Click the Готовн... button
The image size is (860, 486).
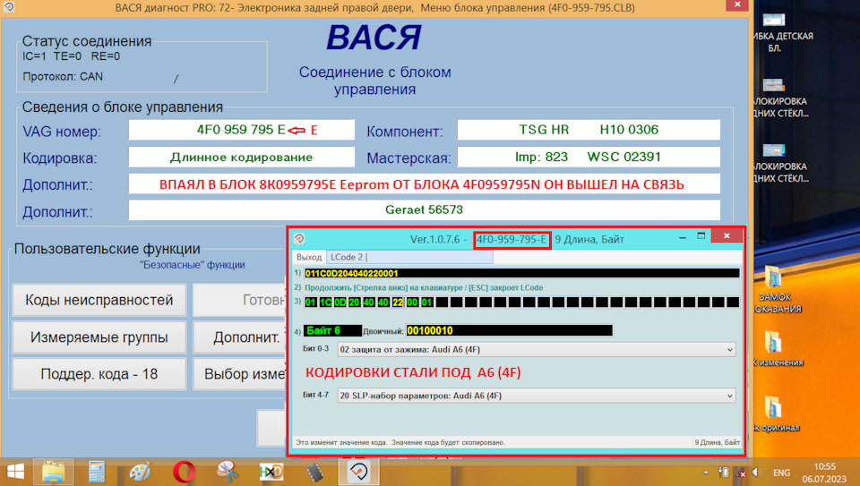coord(240,300)
